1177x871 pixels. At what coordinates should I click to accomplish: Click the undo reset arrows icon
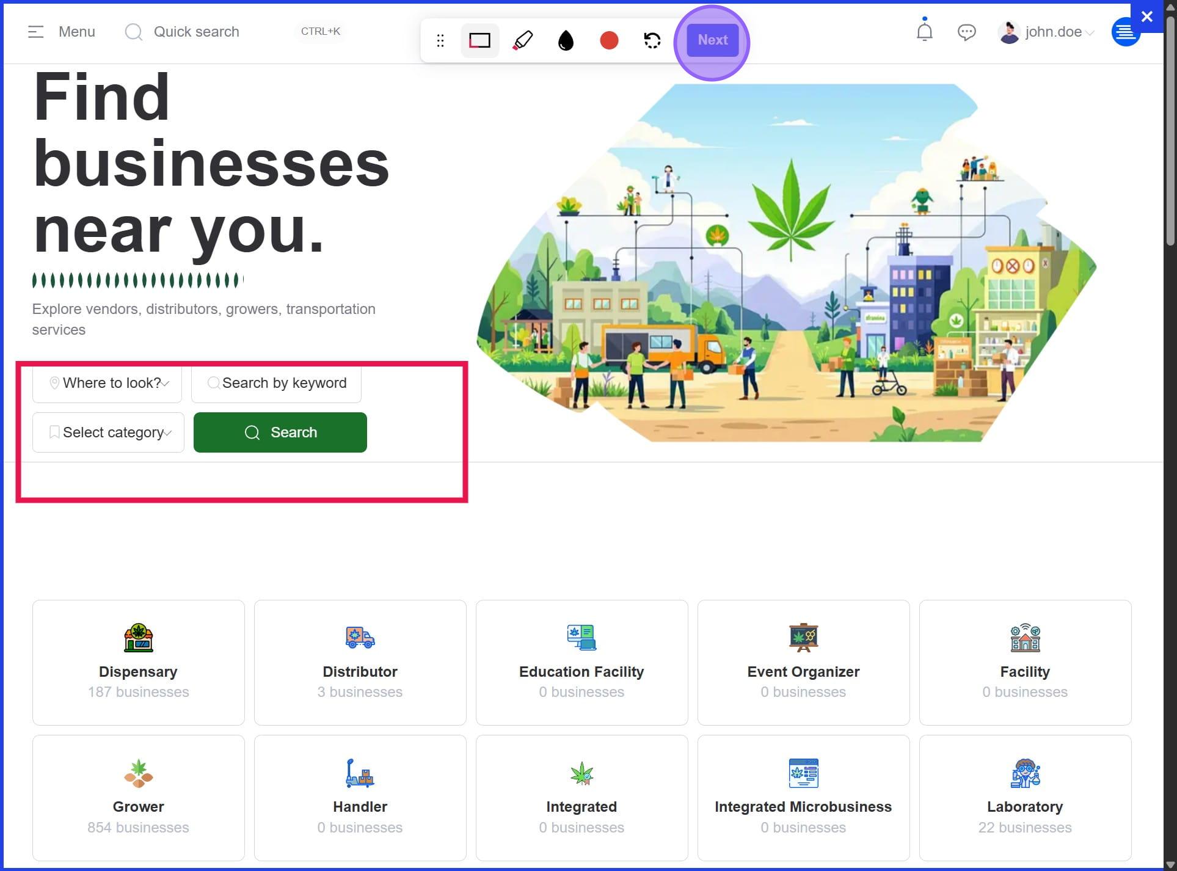click(652, 40)
